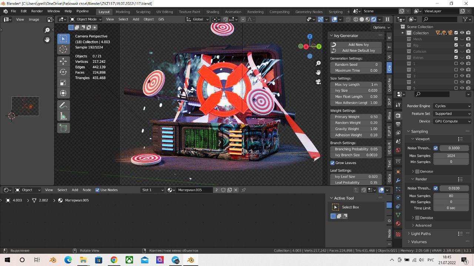Click the viewport Max Samples field showing 1024
This screenshot has height=266, width=474.
451,156
